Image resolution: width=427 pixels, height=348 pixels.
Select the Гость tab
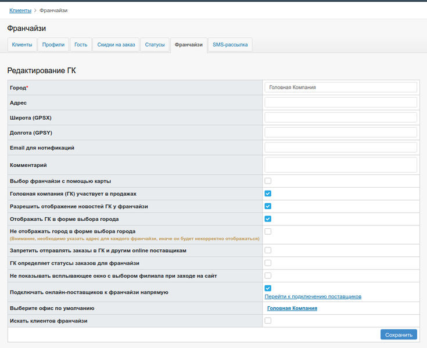[x=81, y=45]
